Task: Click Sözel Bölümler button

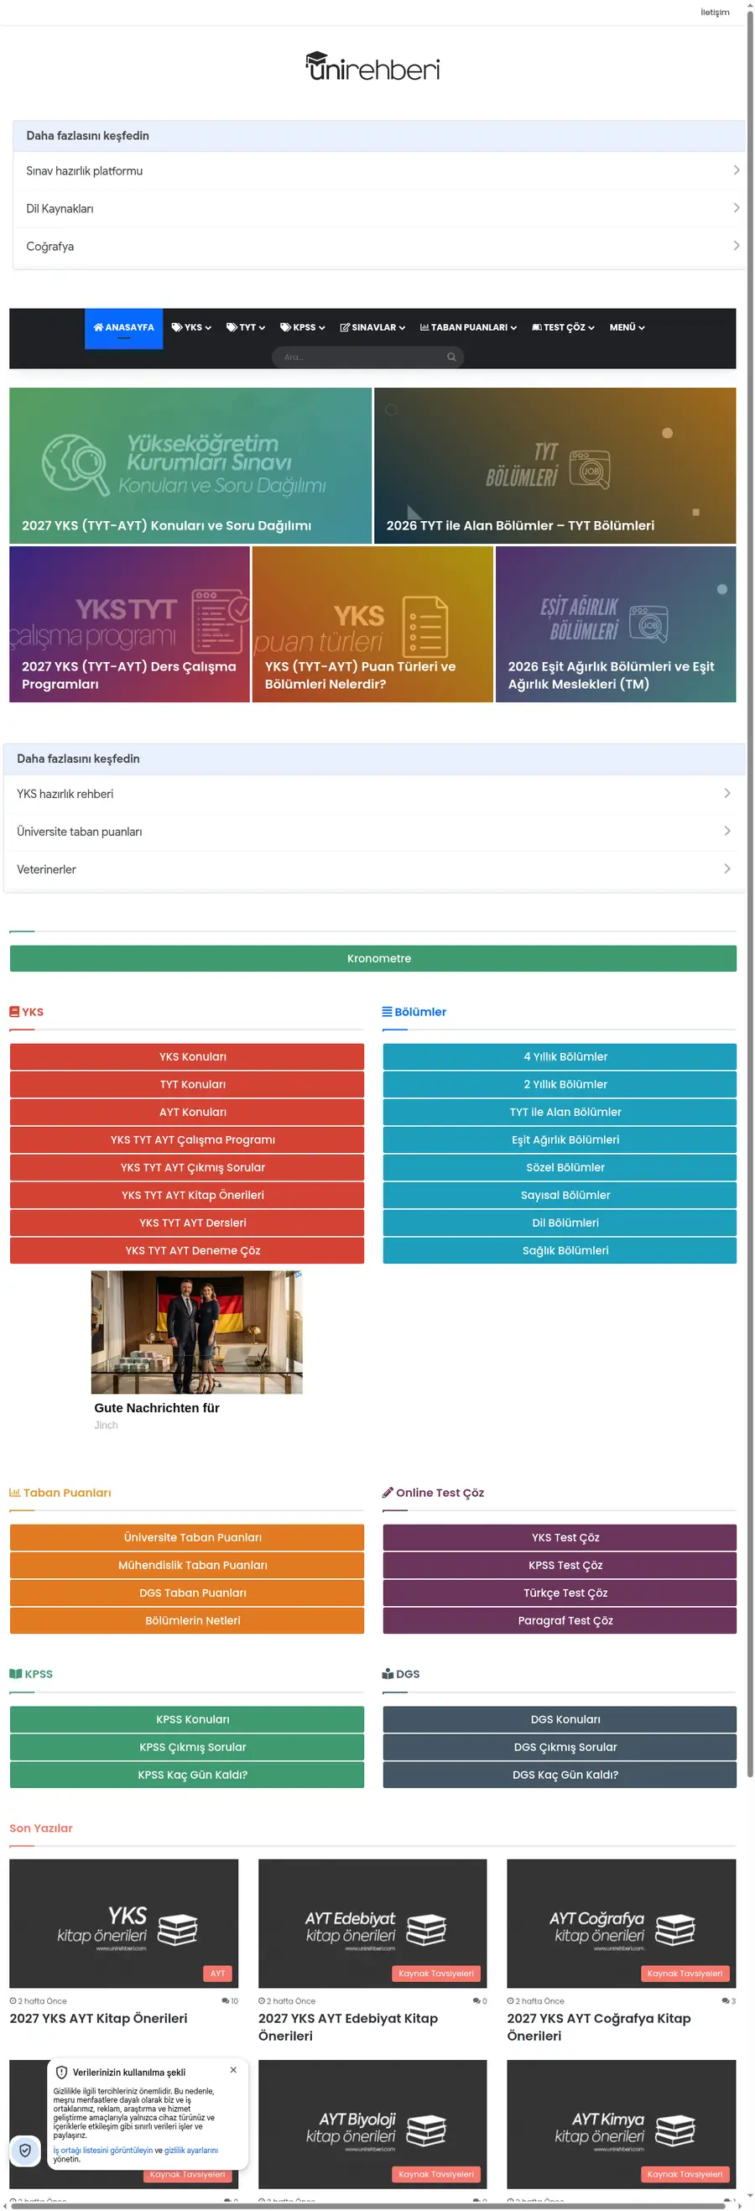Action: pyautogui.click(x=560, y=1167)
